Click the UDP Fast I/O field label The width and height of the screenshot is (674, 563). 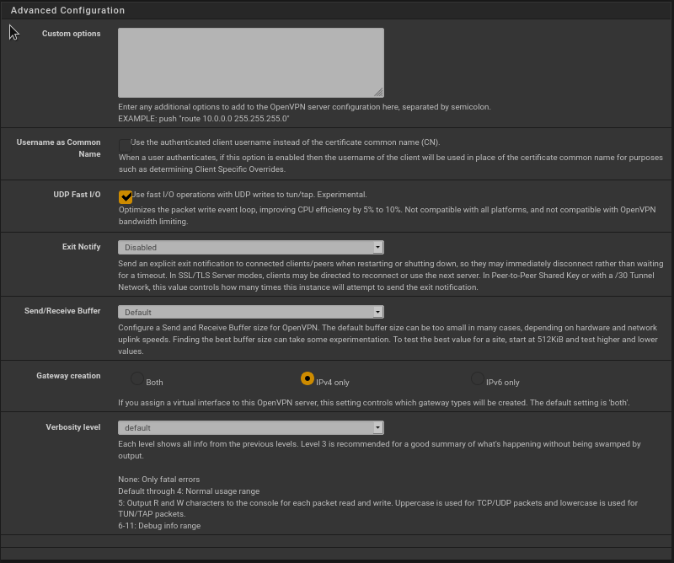coord(77,195)
